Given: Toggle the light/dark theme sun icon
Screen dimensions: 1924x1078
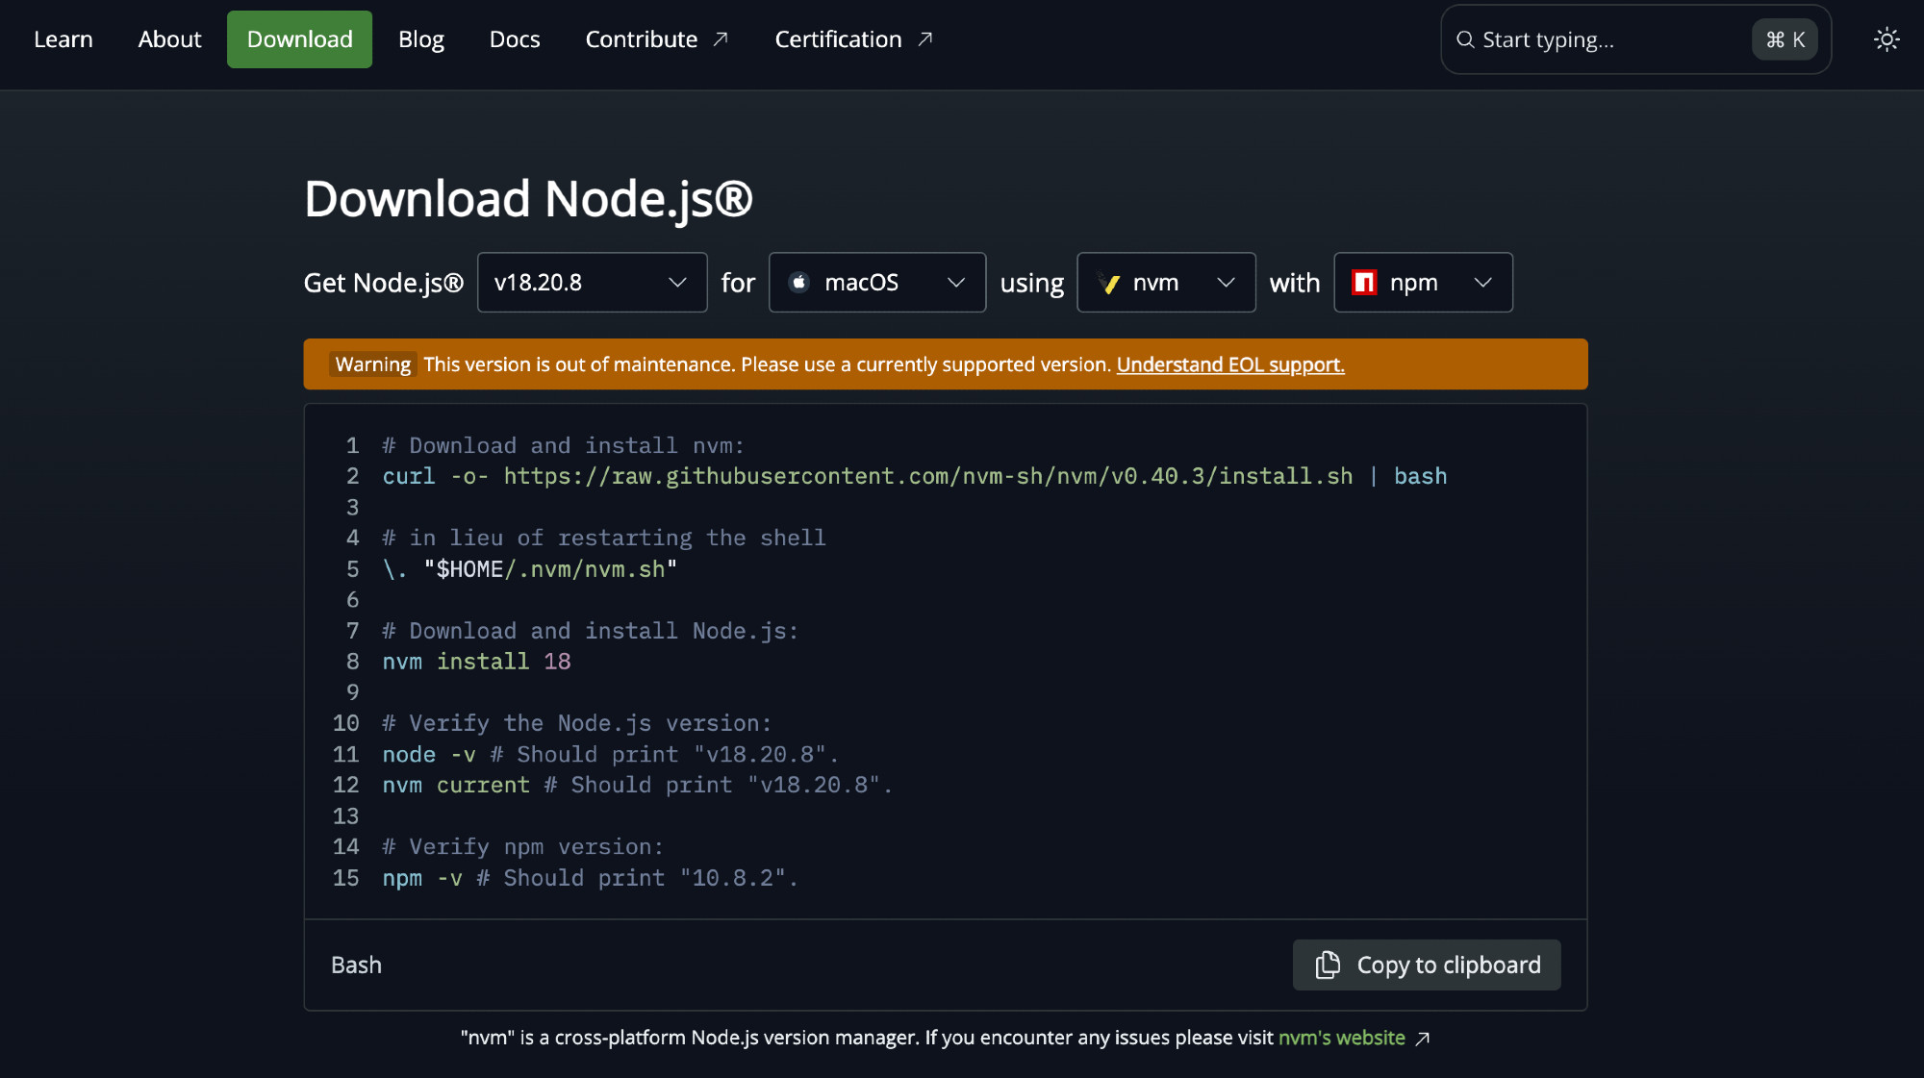Looking at the screenshot, I should [1886, 39].
